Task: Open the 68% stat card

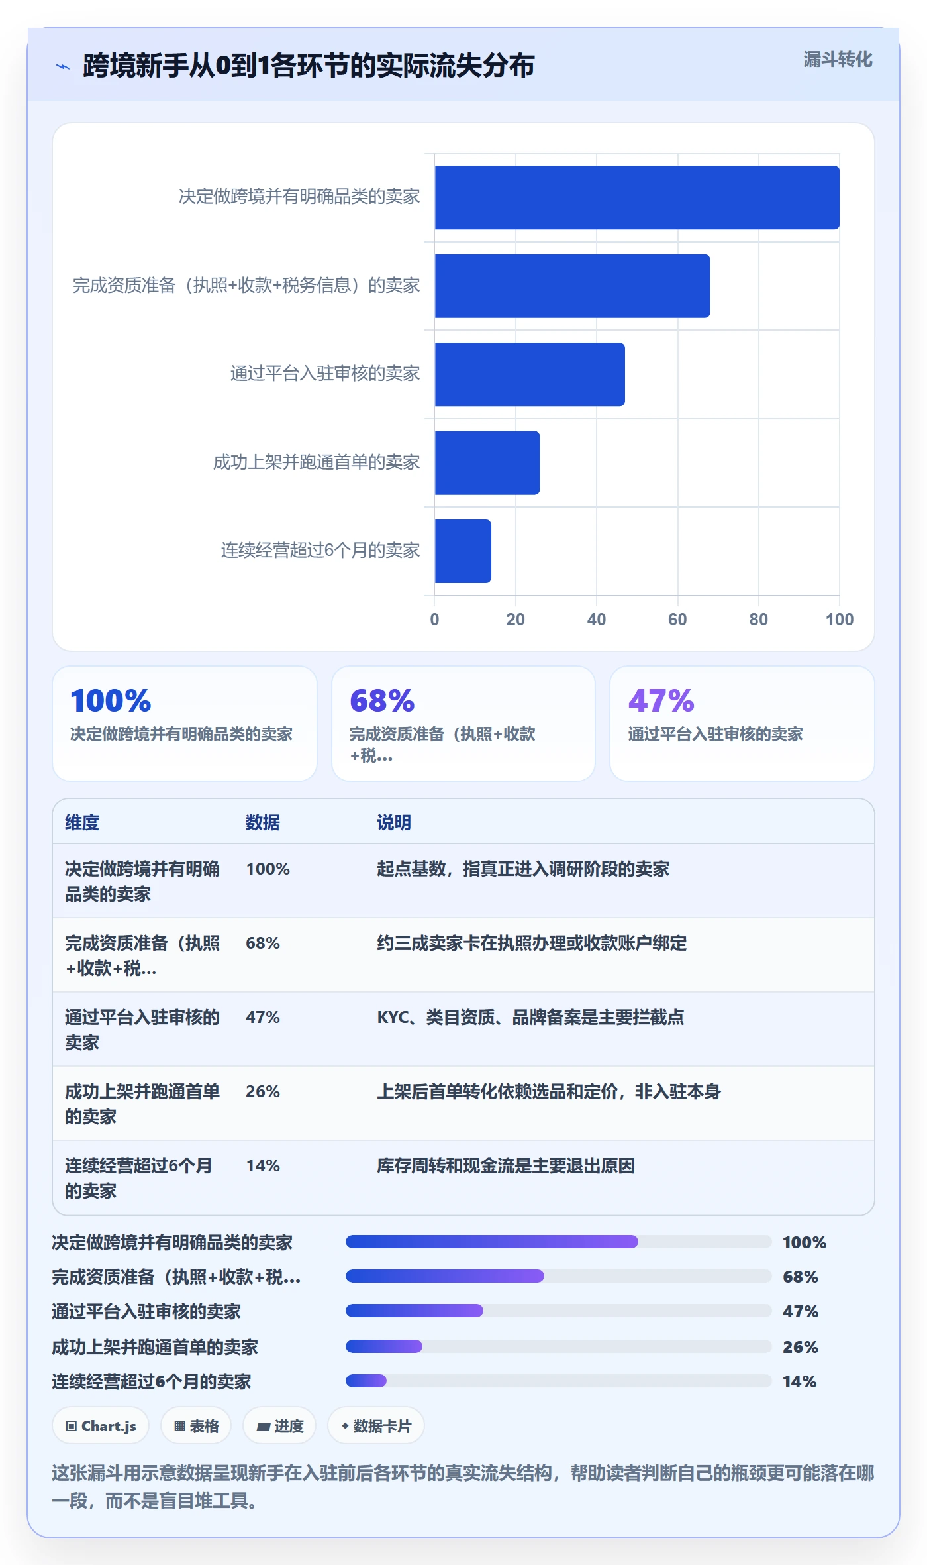Action: 463,724
